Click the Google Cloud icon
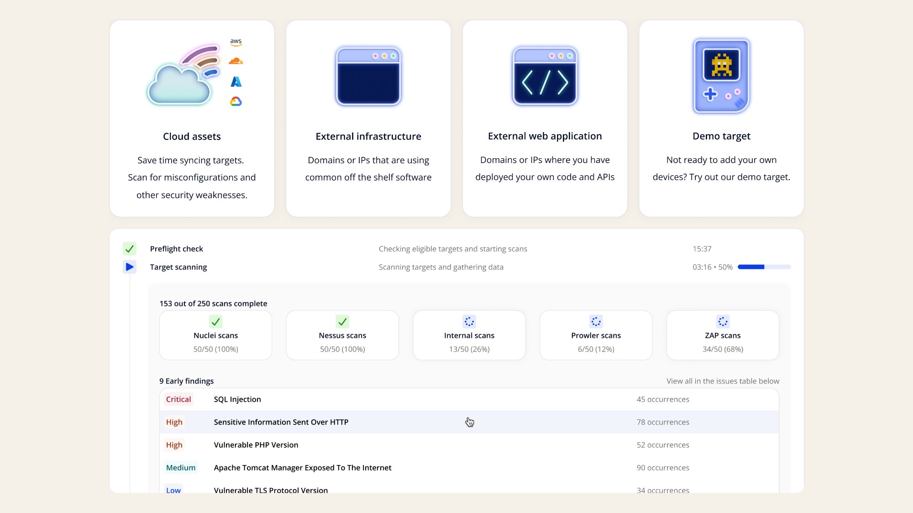 click(x=236, y=101)
